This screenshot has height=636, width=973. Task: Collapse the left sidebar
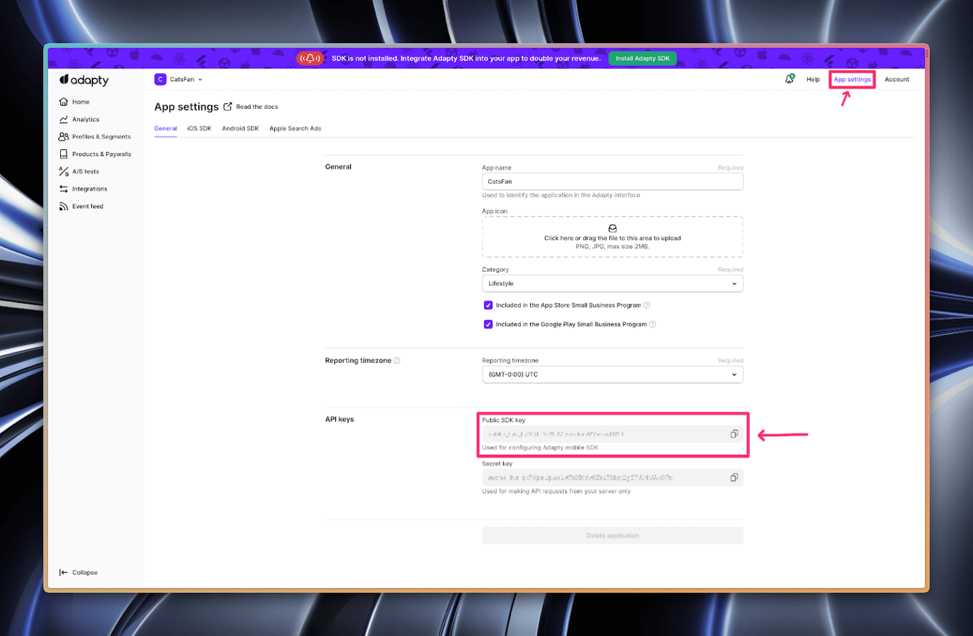click(79, 573)
